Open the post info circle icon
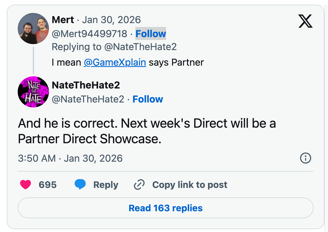Image resolution: width=328 pixels, height=232 pixels. tap(305, 158)
